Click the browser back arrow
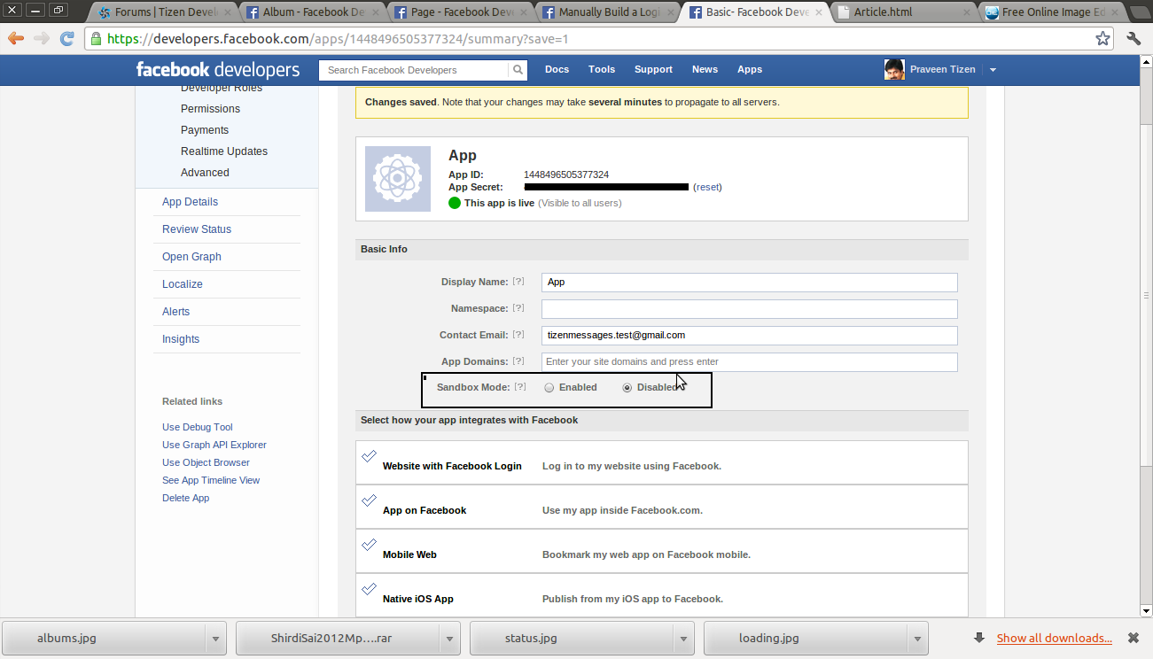 pos(16,39)
